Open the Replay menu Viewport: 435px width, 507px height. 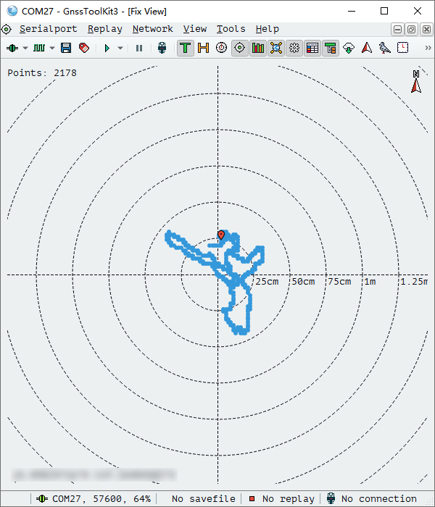click(x=105, y=29)
